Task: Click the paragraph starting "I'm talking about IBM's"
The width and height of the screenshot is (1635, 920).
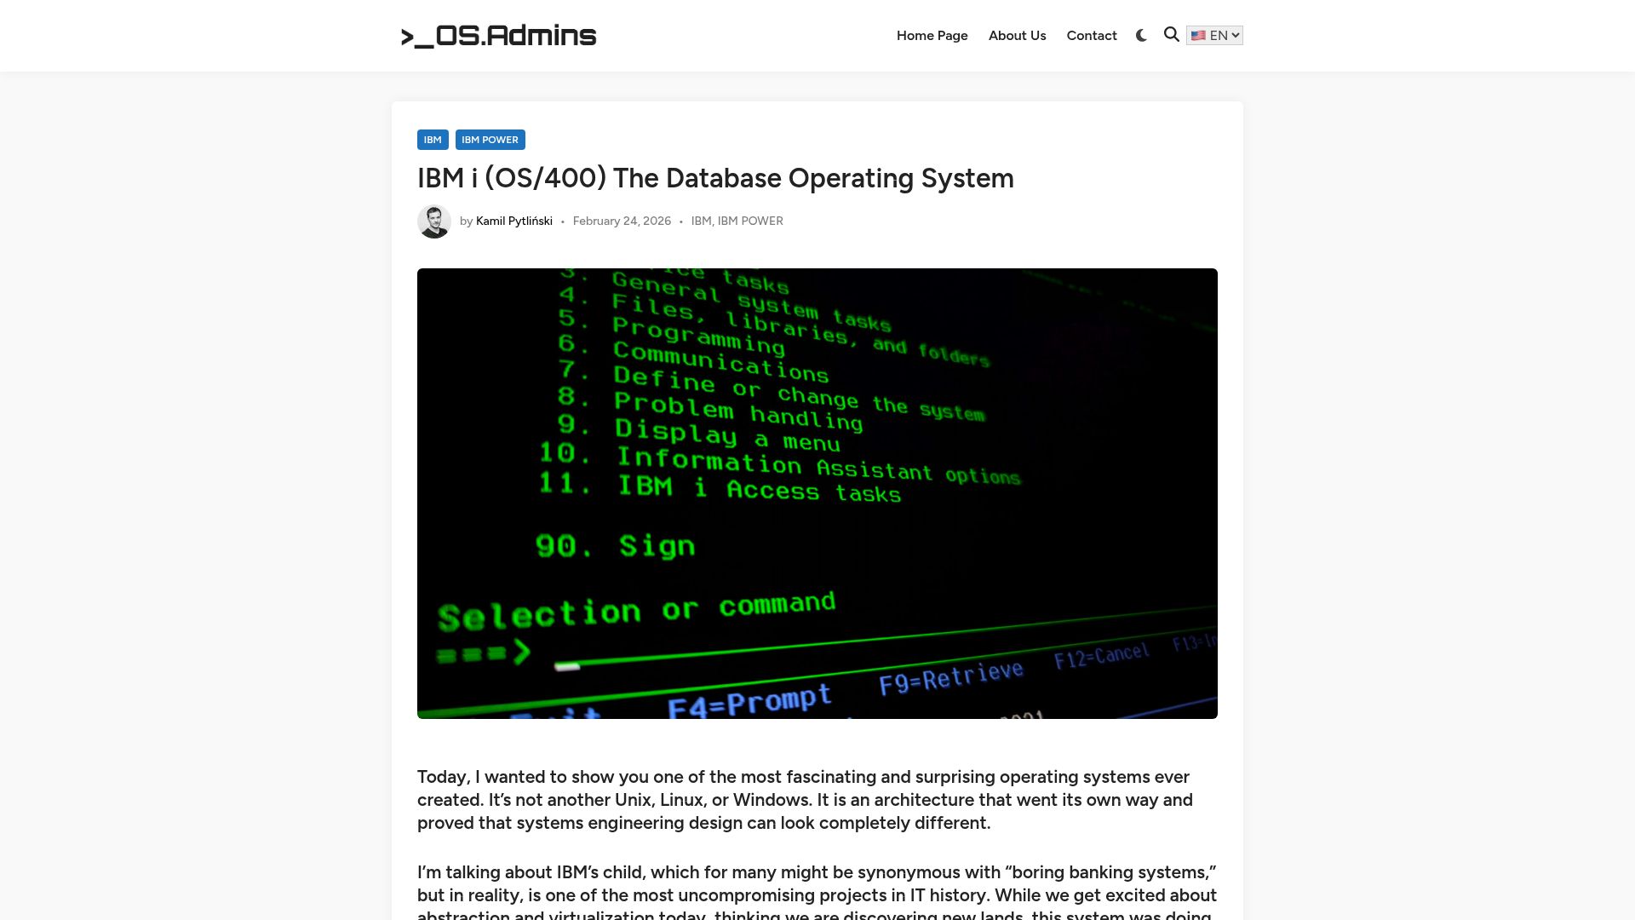Action: pyautogui.click(x=817, y=891)
